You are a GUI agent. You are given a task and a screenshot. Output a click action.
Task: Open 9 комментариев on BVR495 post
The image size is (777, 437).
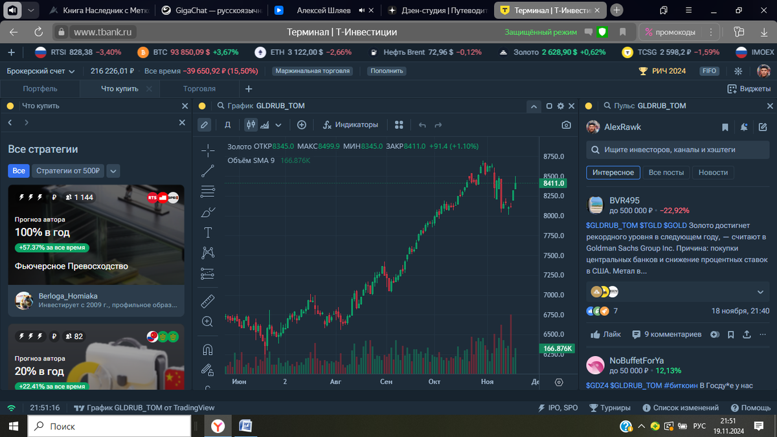coord(666,335)
